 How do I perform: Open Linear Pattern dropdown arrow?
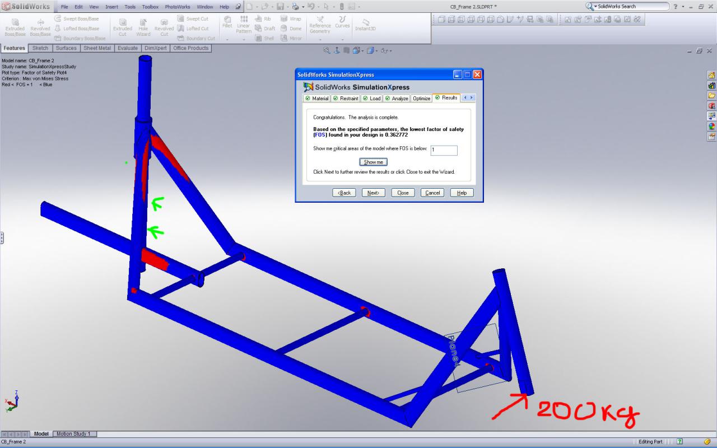tap(244, 40)
